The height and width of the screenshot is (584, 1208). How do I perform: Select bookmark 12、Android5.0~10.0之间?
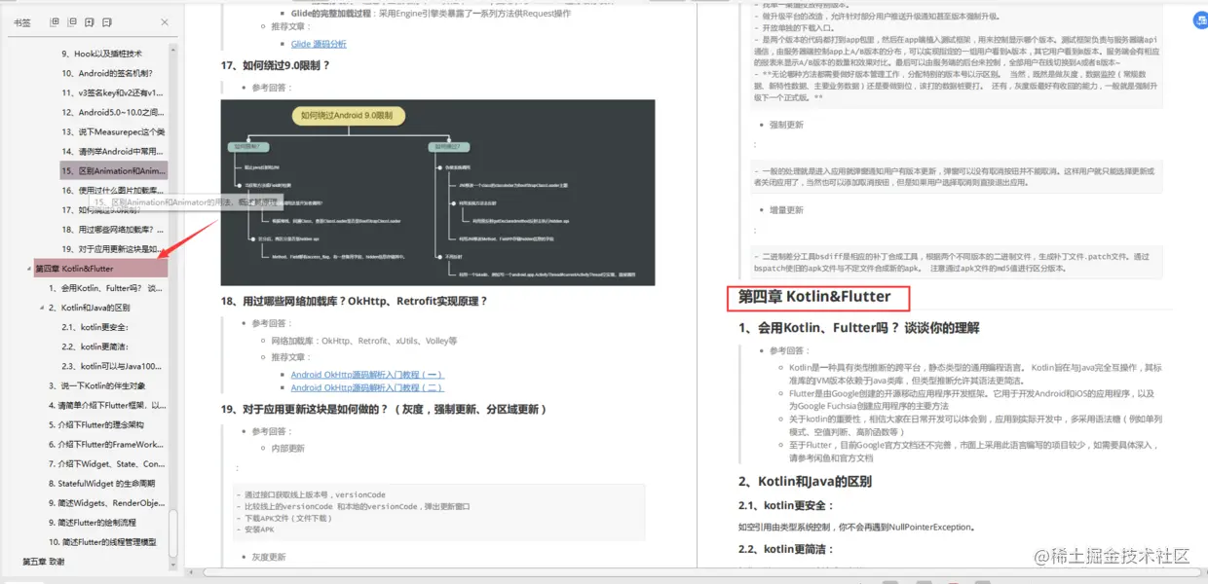coord(112,112)
